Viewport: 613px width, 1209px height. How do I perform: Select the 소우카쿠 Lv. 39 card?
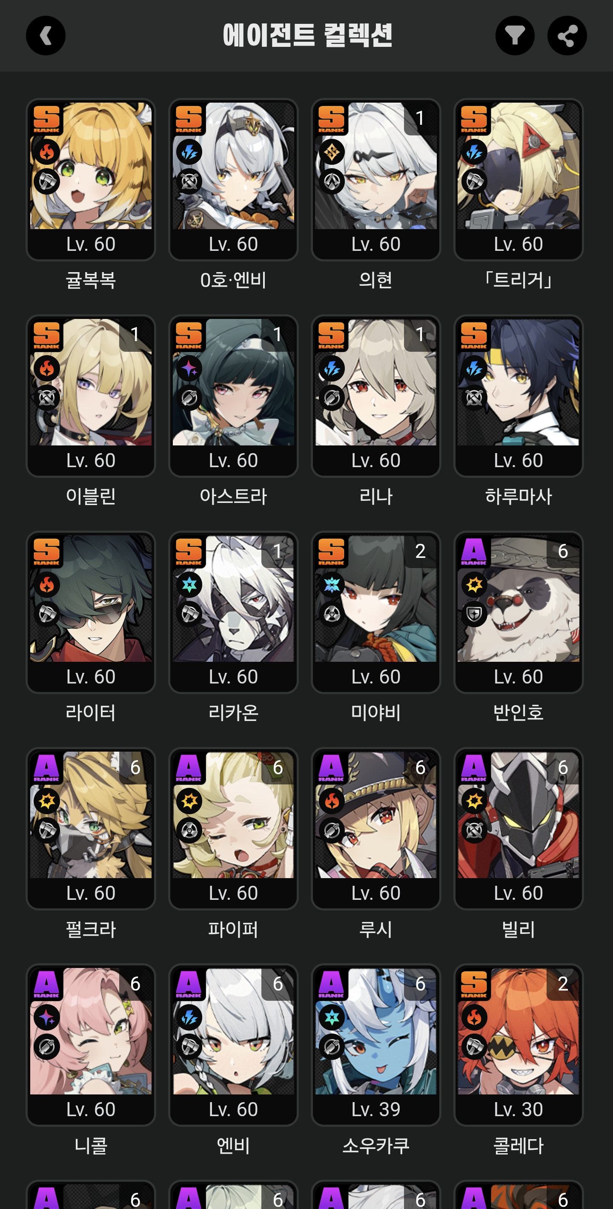[376, 1045]
